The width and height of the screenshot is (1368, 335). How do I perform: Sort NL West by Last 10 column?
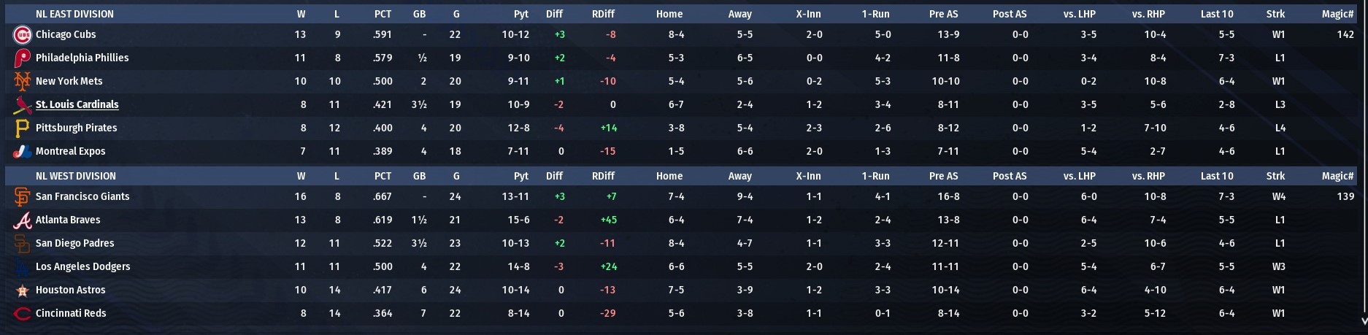tap(1217, 176)
